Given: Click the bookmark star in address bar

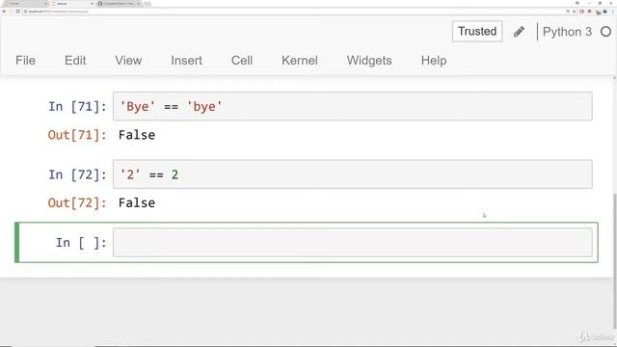Looking at the screenshot, I should (574, 12).
